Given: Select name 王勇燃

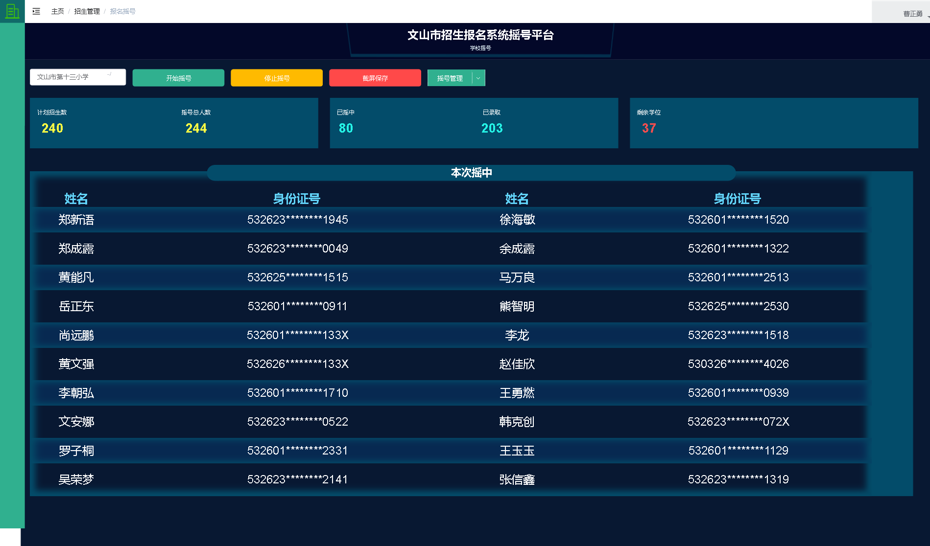Looking at the screenshot, I should tap(517, 393).
